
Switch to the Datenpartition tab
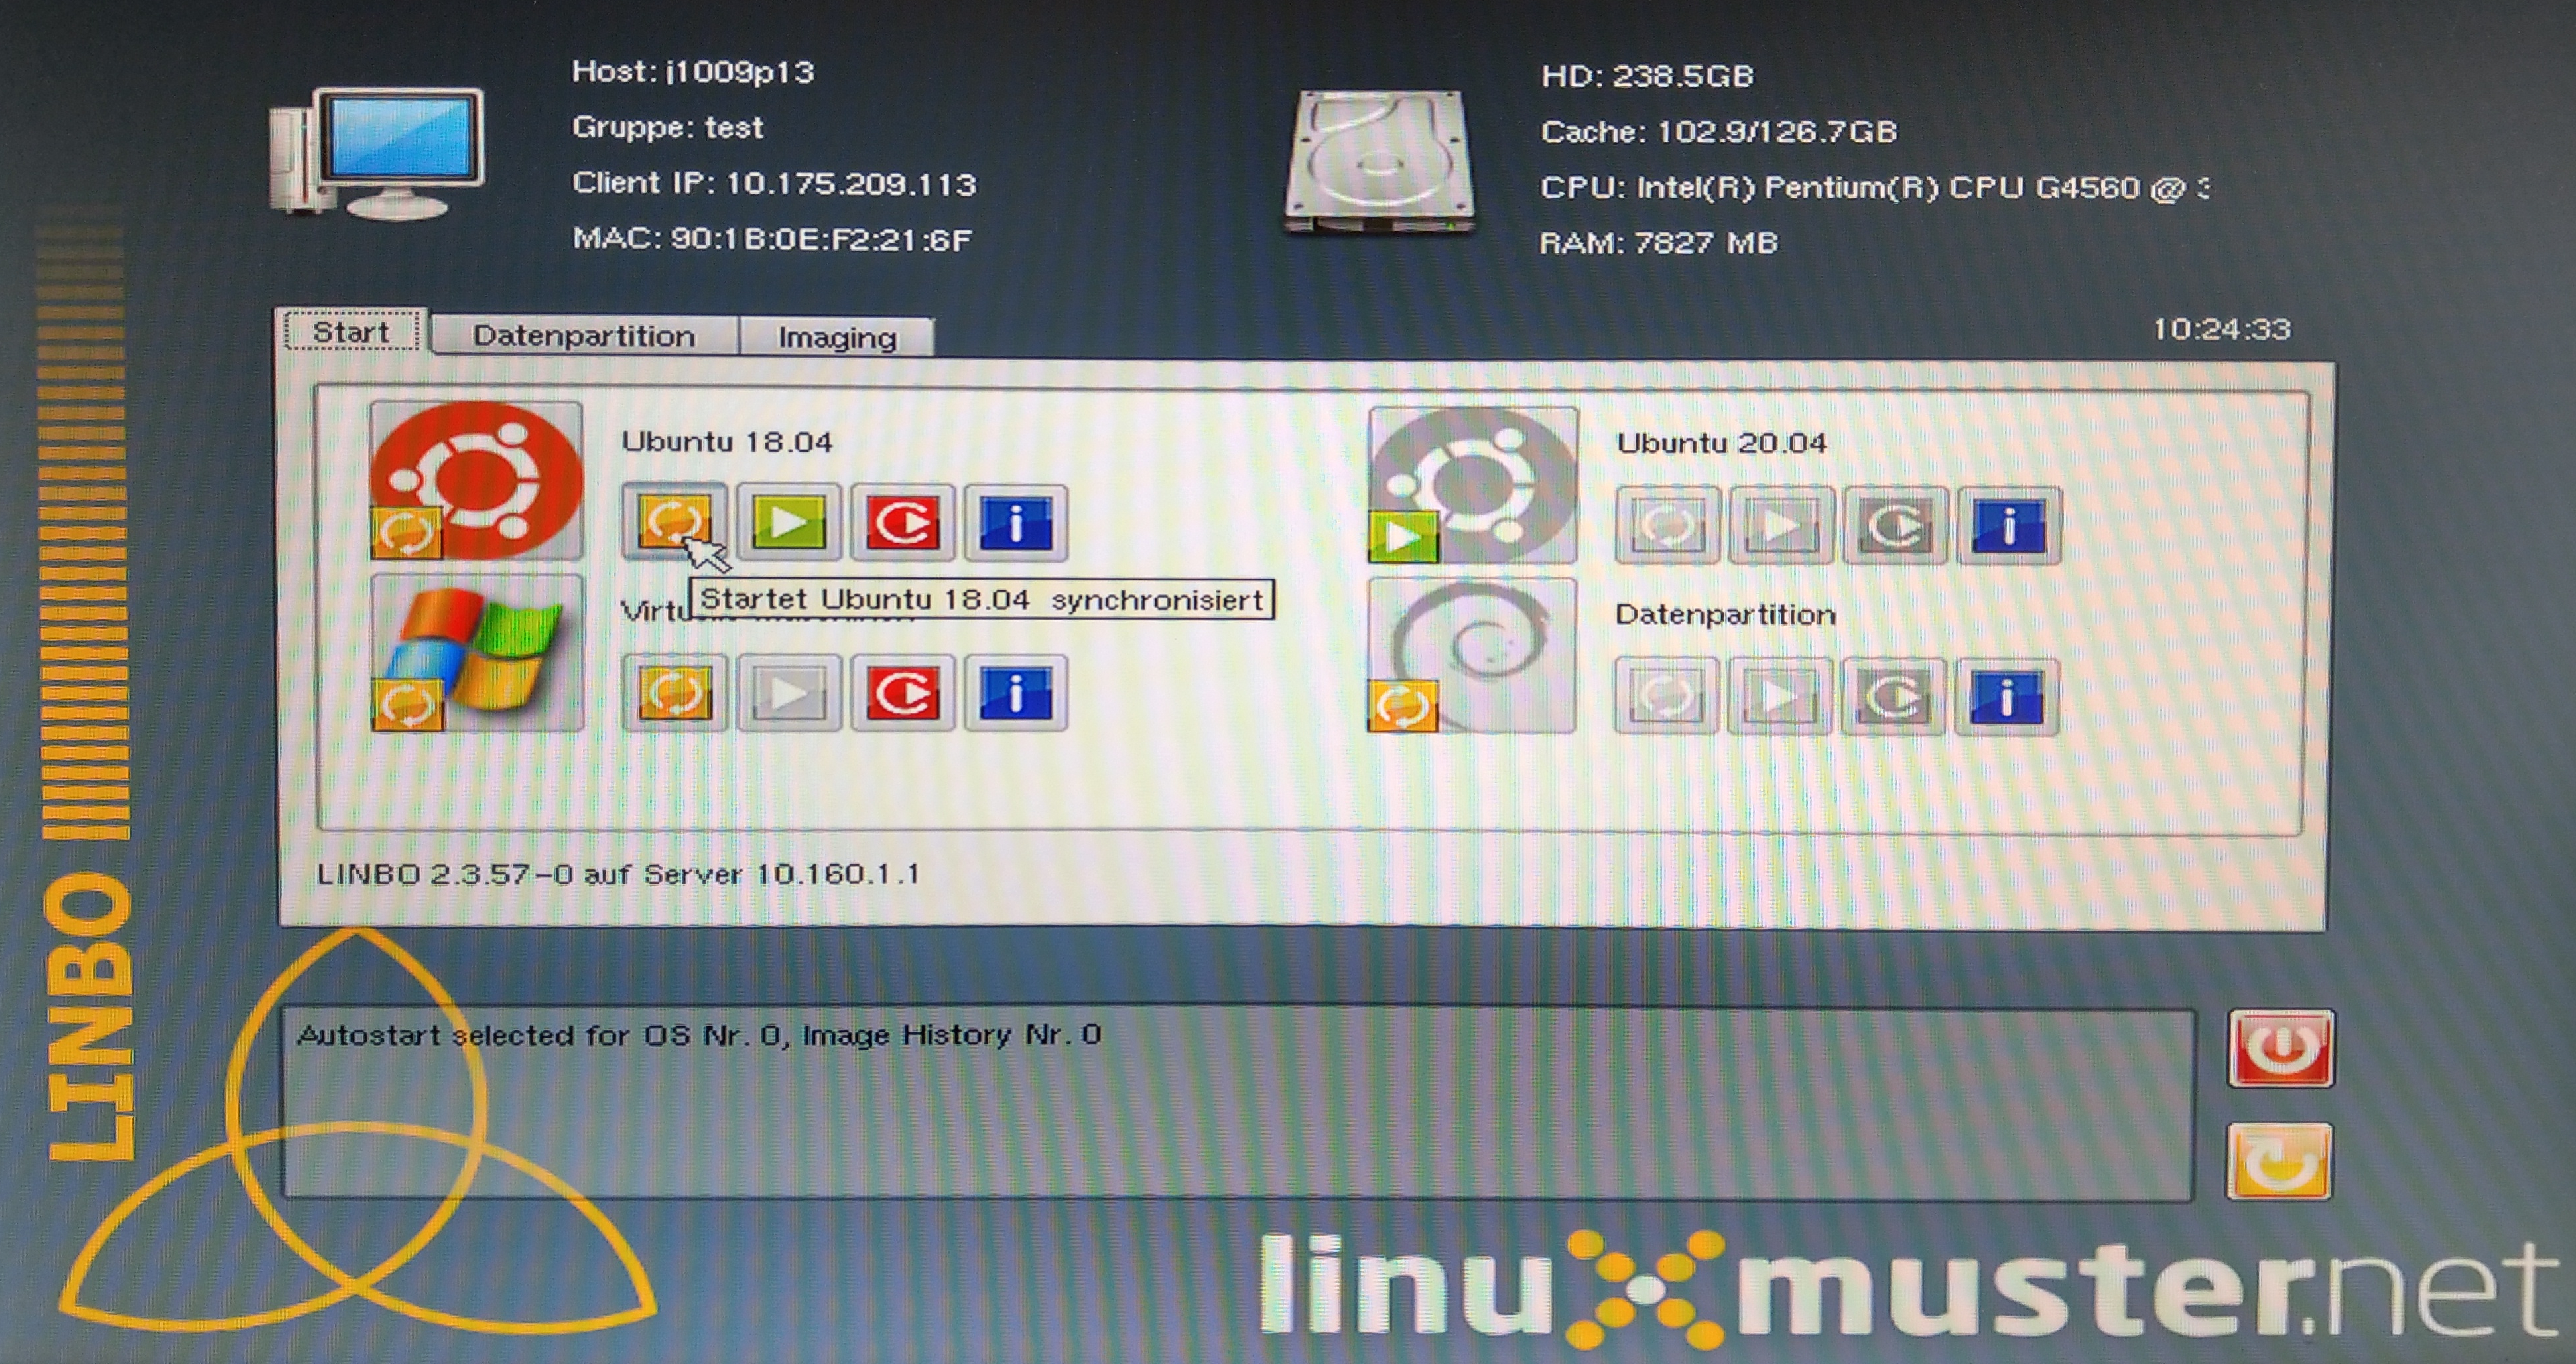(584, 336)
